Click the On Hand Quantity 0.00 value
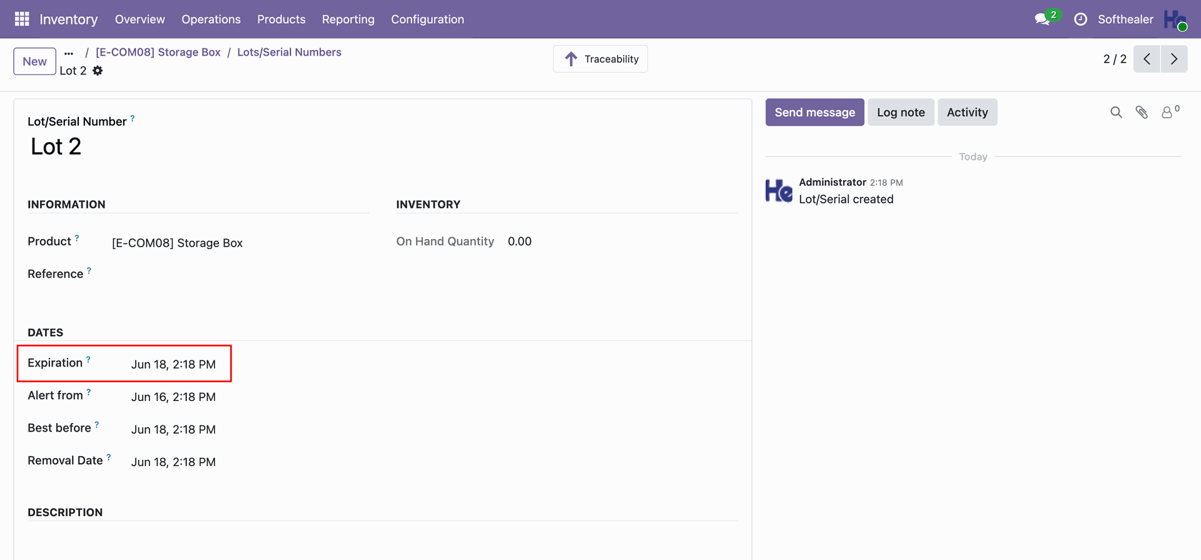Viewport: 1201px width, 560px height. [x=520, y=242]
